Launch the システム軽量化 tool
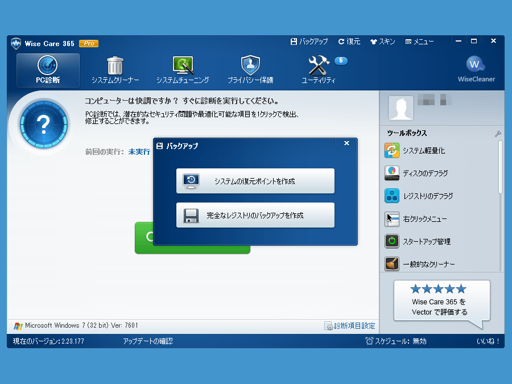 pyautogui.click(x=415, y=151)
